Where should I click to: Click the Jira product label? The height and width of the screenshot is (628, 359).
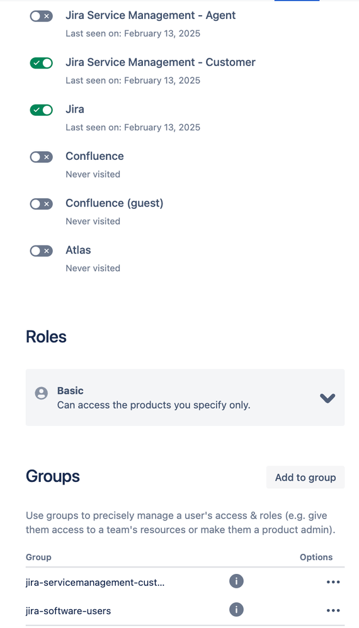(x=75, y=109)
